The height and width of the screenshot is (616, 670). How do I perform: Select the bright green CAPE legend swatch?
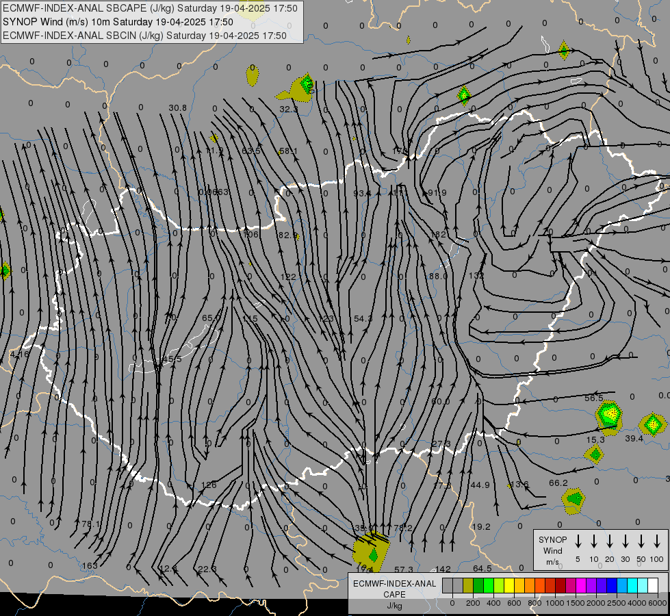(x=489, y=586)
